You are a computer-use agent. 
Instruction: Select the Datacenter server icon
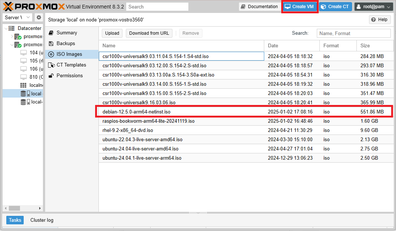pyautogui.click(x=11, y=28)
